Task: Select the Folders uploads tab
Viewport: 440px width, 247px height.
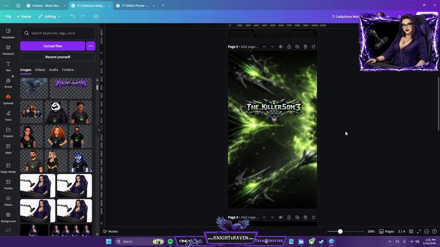Action: pyautogui.click(x=68, y=70)
